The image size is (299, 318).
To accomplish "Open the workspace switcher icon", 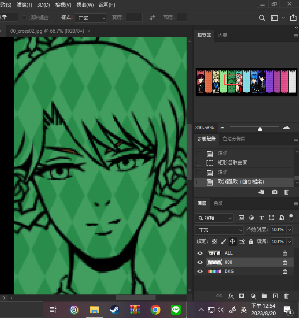I will pos(275,18).
